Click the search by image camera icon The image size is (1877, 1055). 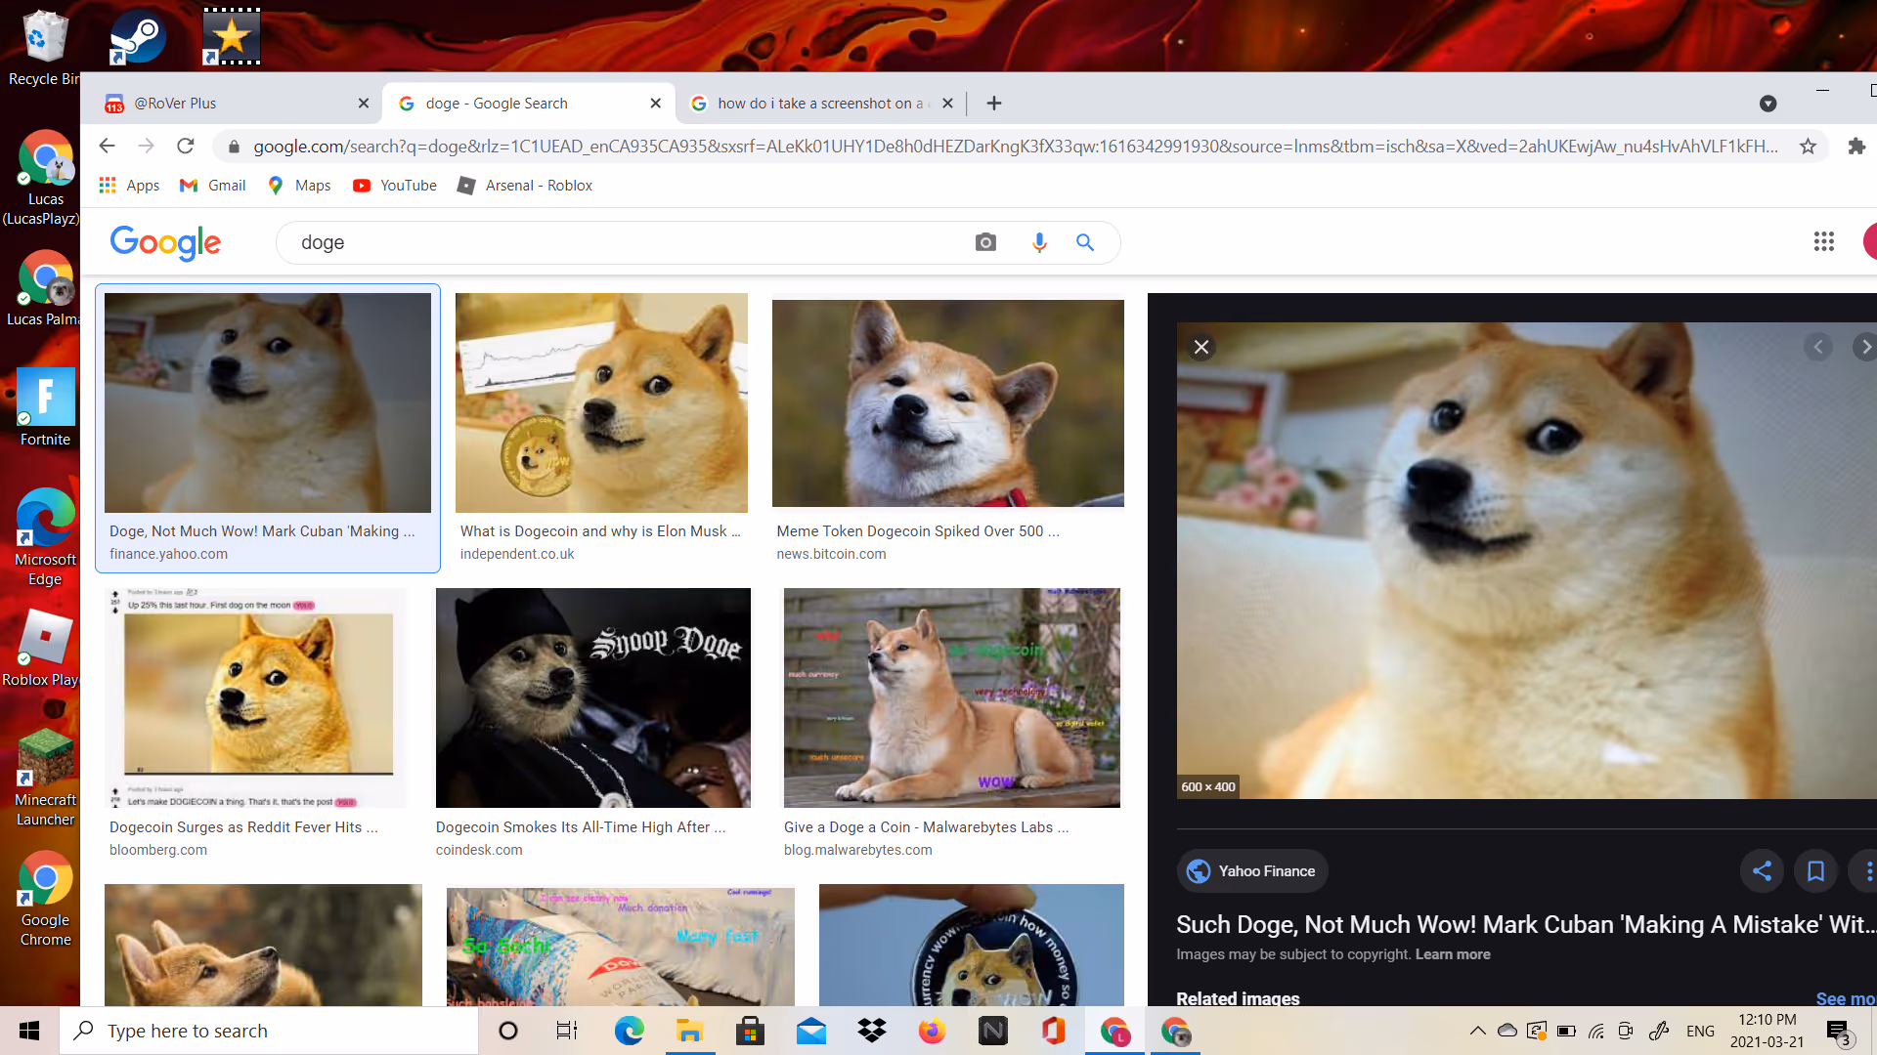coord(985,242)
